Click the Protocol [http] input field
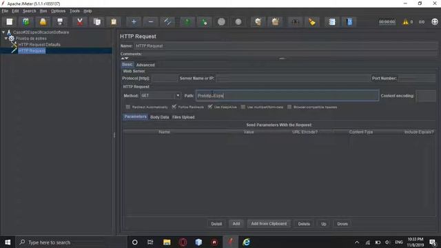The height and width of the screenshot is (248, 441). point(164,79)
